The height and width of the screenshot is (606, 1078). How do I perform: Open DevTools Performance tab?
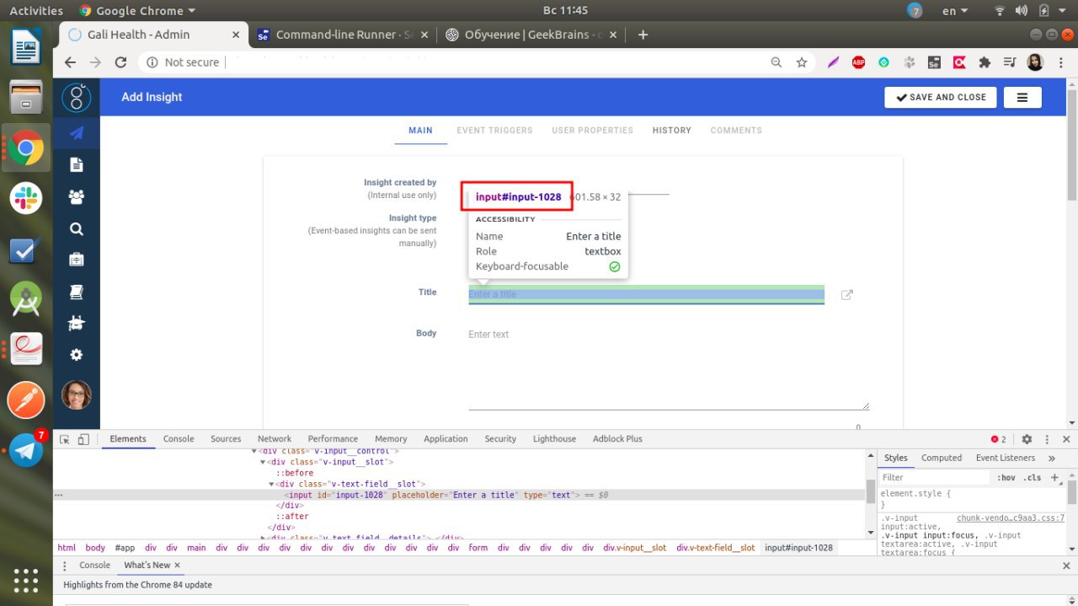pos(333,439)
